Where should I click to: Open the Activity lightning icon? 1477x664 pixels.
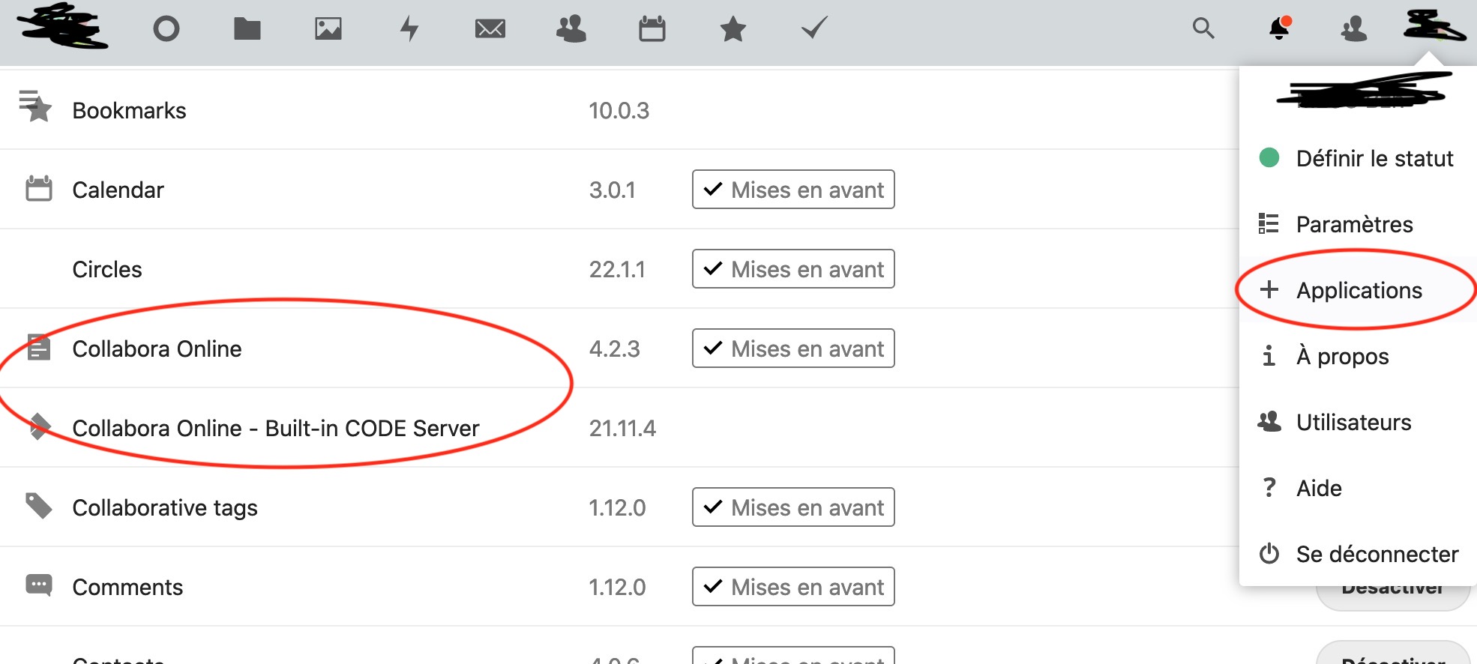click(409, 29)
